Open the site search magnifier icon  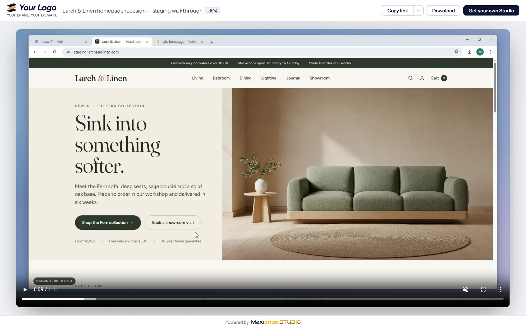point(410,78)
